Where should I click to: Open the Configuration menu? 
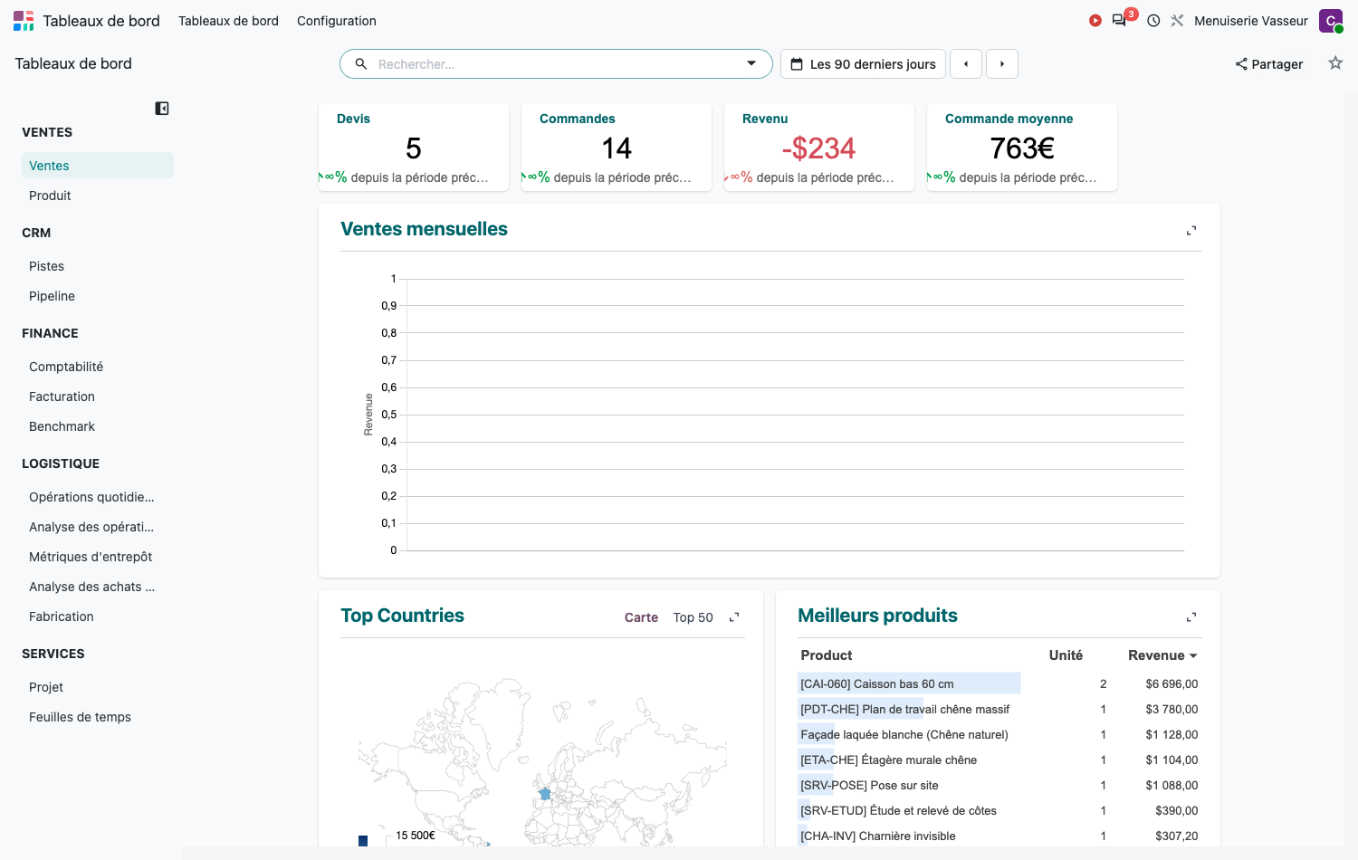pyautogui.click(x=337, y=21)
